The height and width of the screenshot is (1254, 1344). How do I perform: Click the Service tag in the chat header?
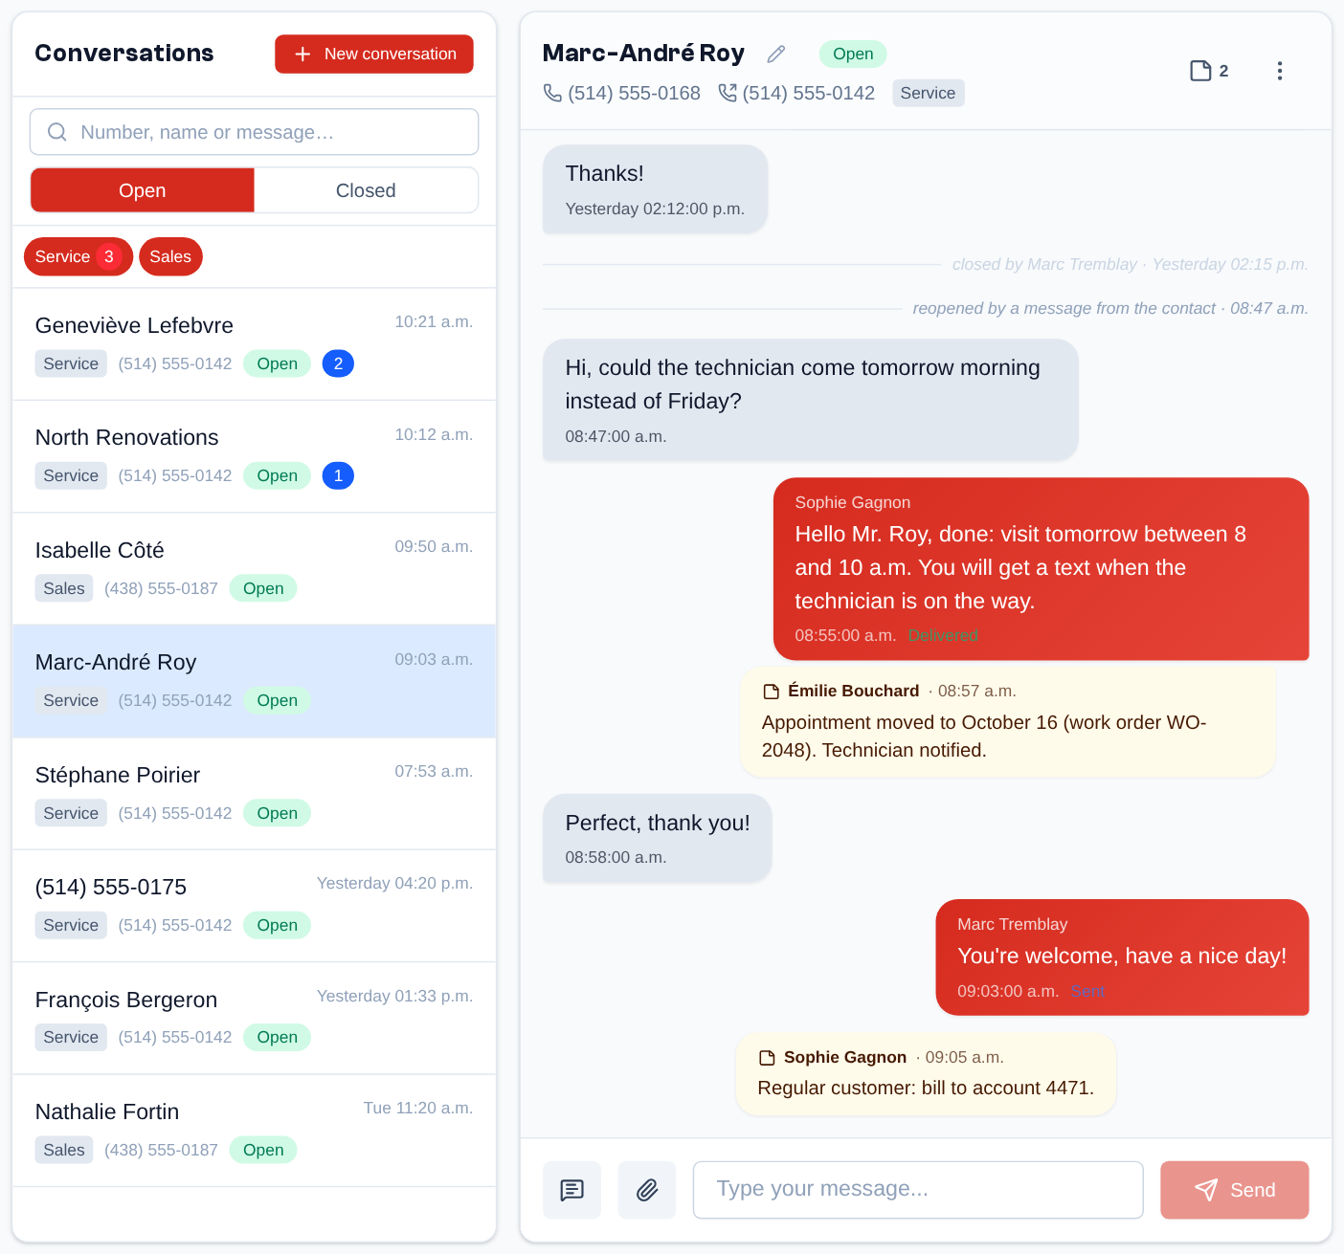tap(928, 93)
